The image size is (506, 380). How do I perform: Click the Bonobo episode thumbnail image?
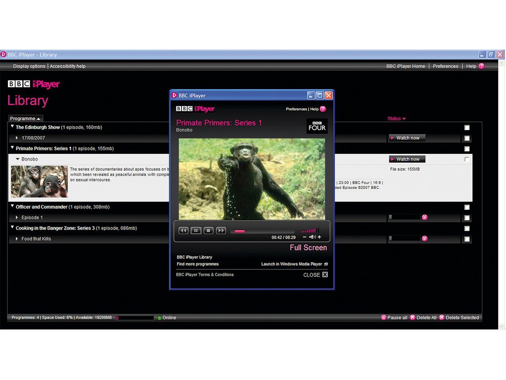click(x=39, y=181)
